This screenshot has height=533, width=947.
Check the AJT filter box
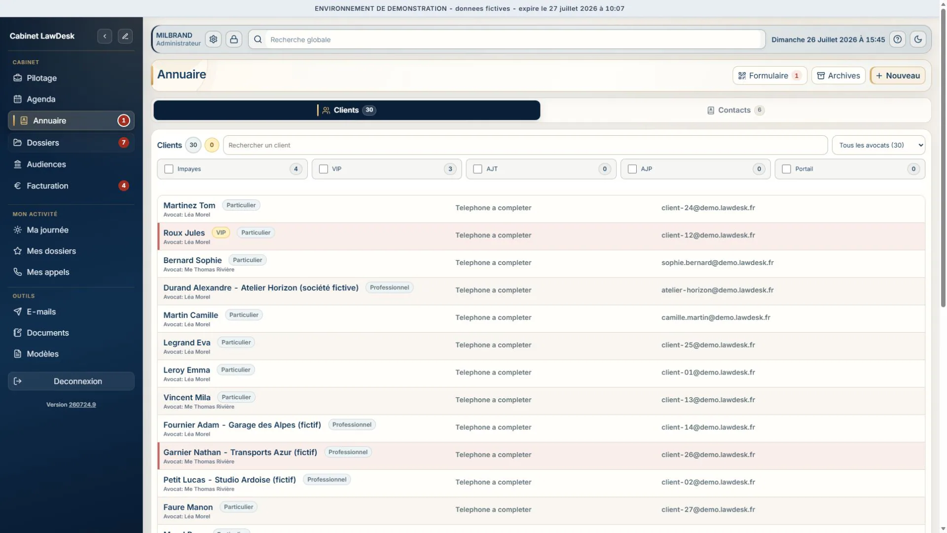point(477,169)
